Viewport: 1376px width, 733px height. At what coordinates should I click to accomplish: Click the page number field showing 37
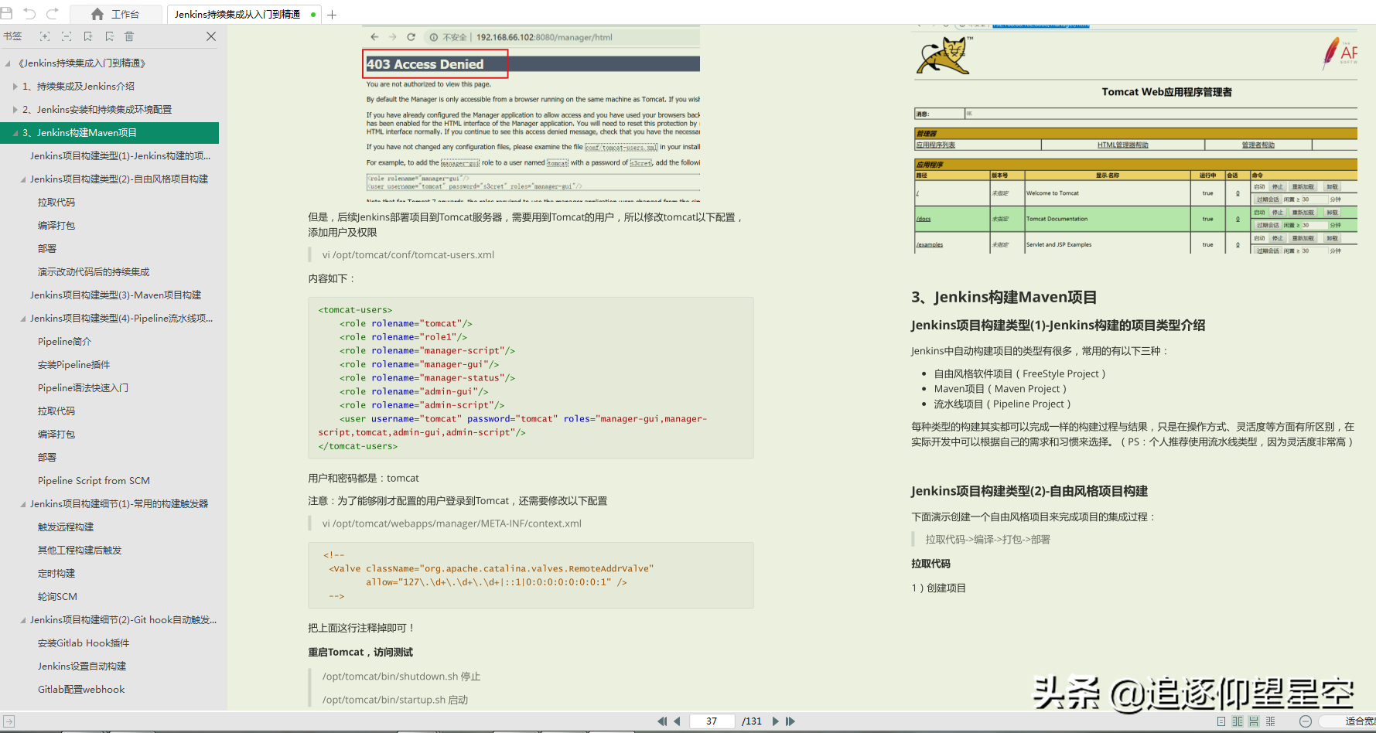click(x=712, y=721)
